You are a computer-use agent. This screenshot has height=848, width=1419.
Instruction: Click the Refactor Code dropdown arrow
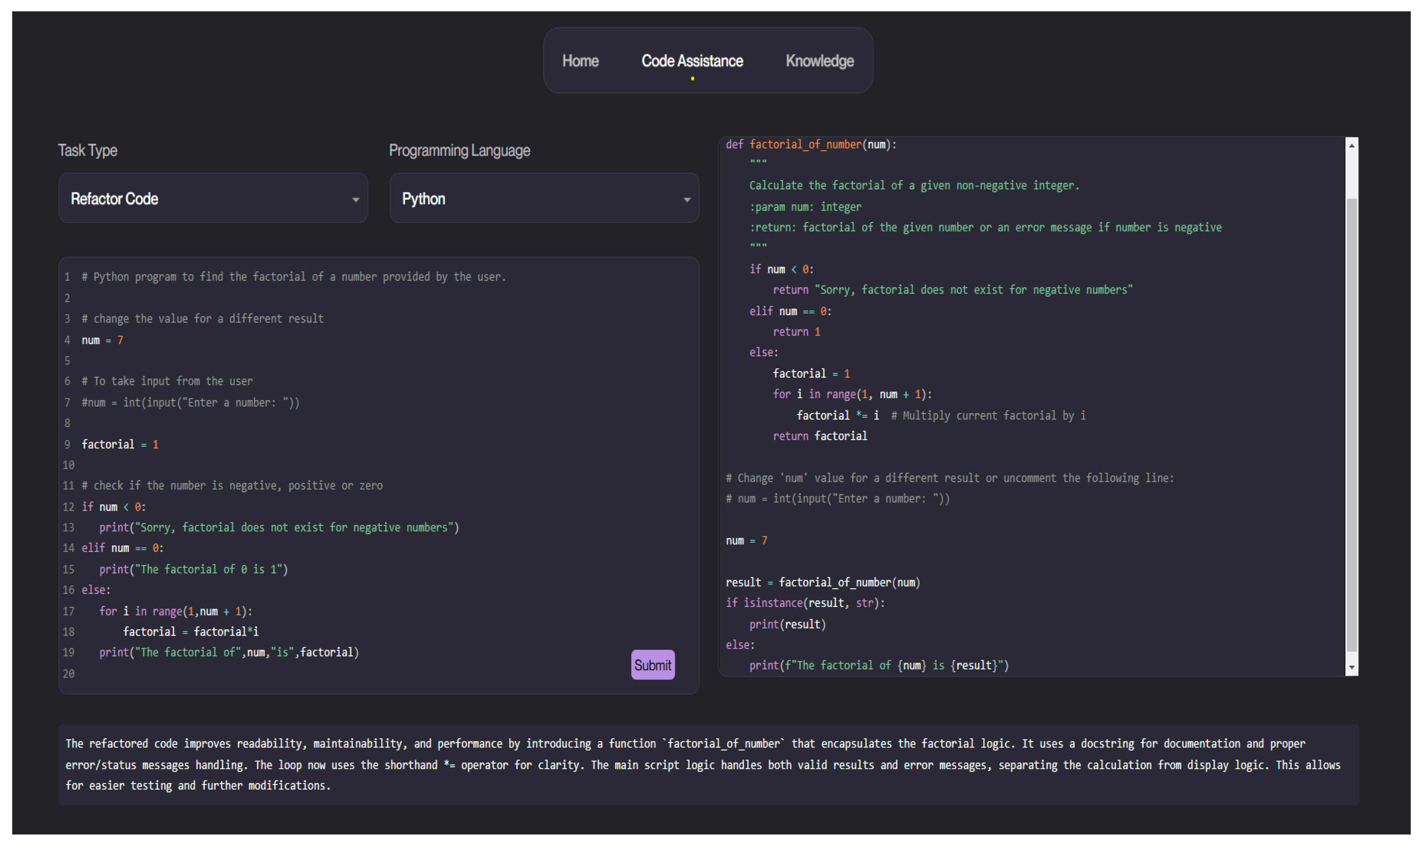(x=356, y=199)
